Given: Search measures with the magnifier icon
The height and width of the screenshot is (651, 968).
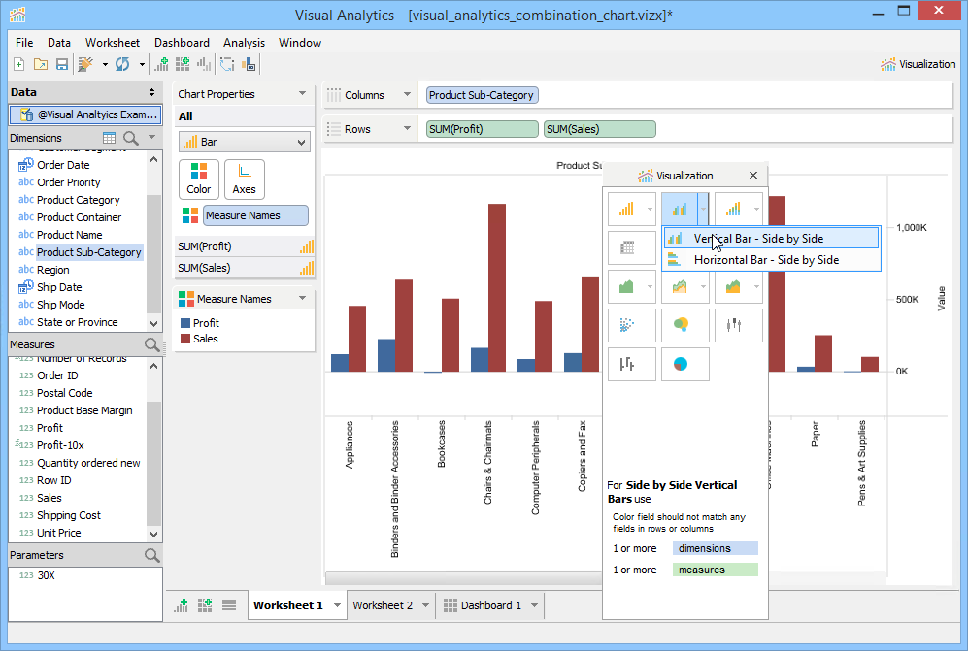Looking at the screenshot, I should click(151, 344).
